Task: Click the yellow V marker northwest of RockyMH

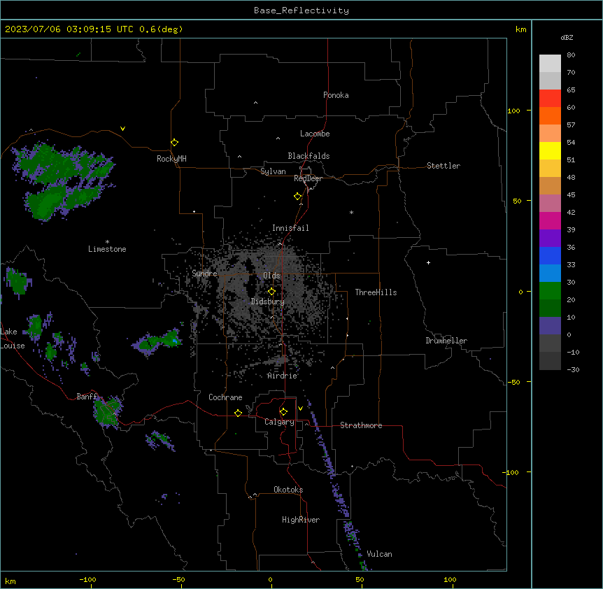Action: click(x=122, y=129)
